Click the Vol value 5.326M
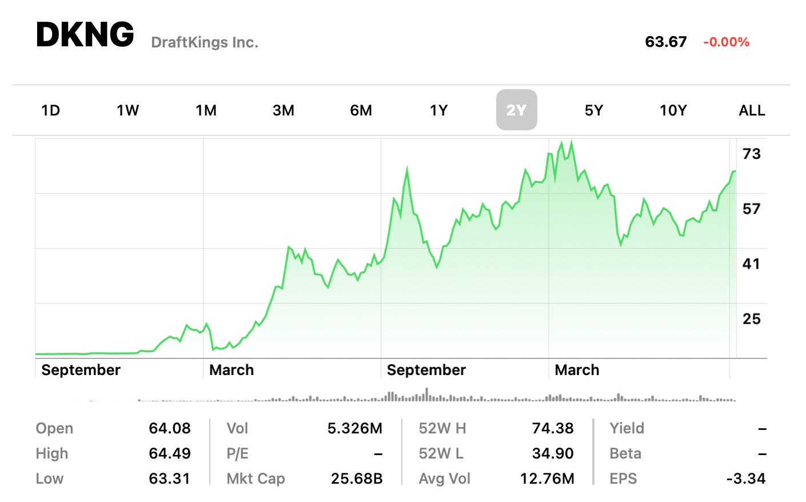 coord(355,428)
